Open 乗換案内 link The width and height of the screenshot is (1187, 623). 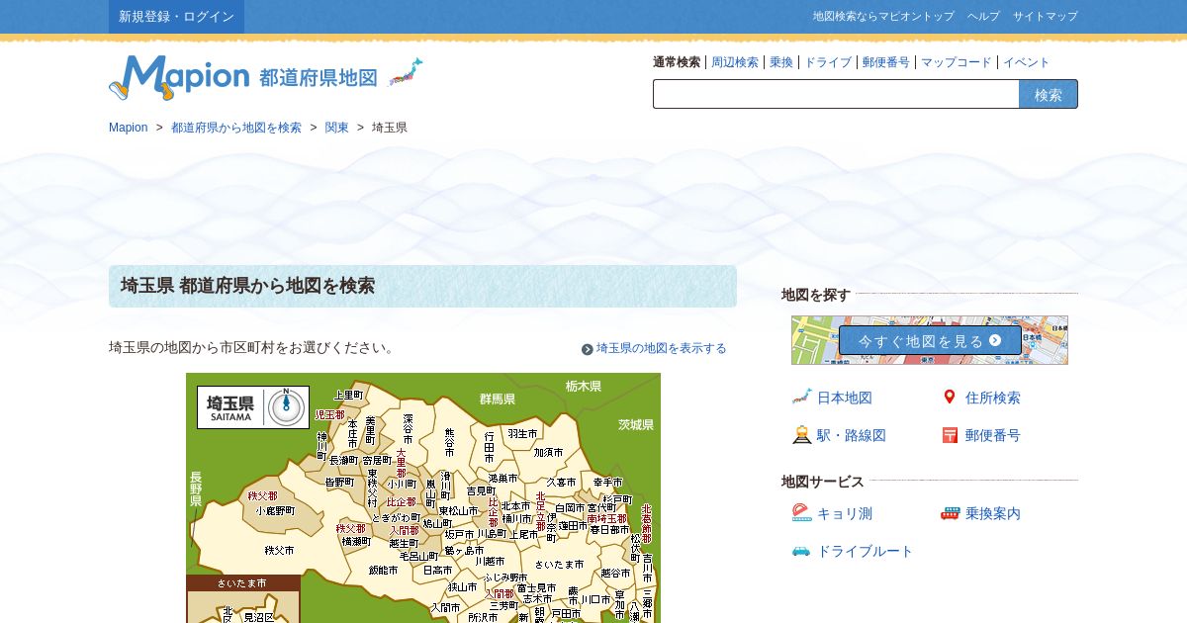click(x=993, y=513)
